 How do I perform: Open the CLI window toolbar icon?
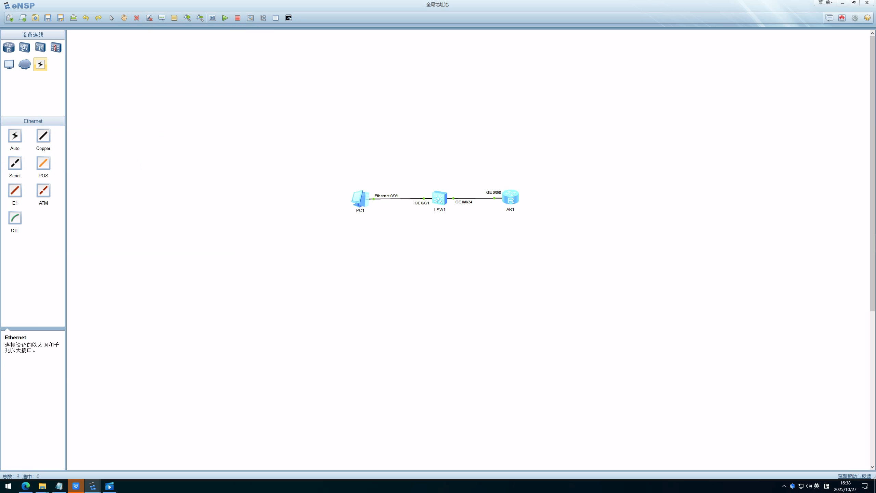[x=288, y=18]
